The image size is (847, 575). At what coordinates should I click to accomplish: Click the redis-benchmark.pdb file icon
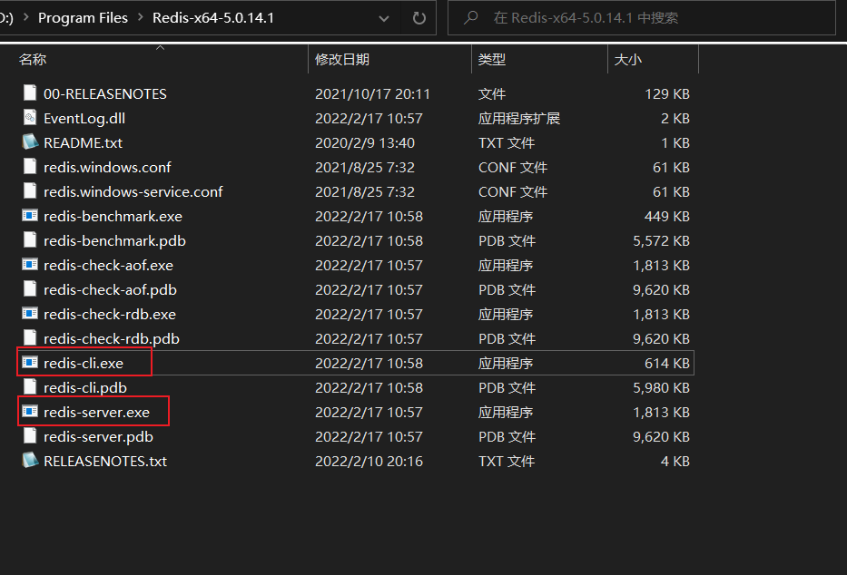coord(30,240)
